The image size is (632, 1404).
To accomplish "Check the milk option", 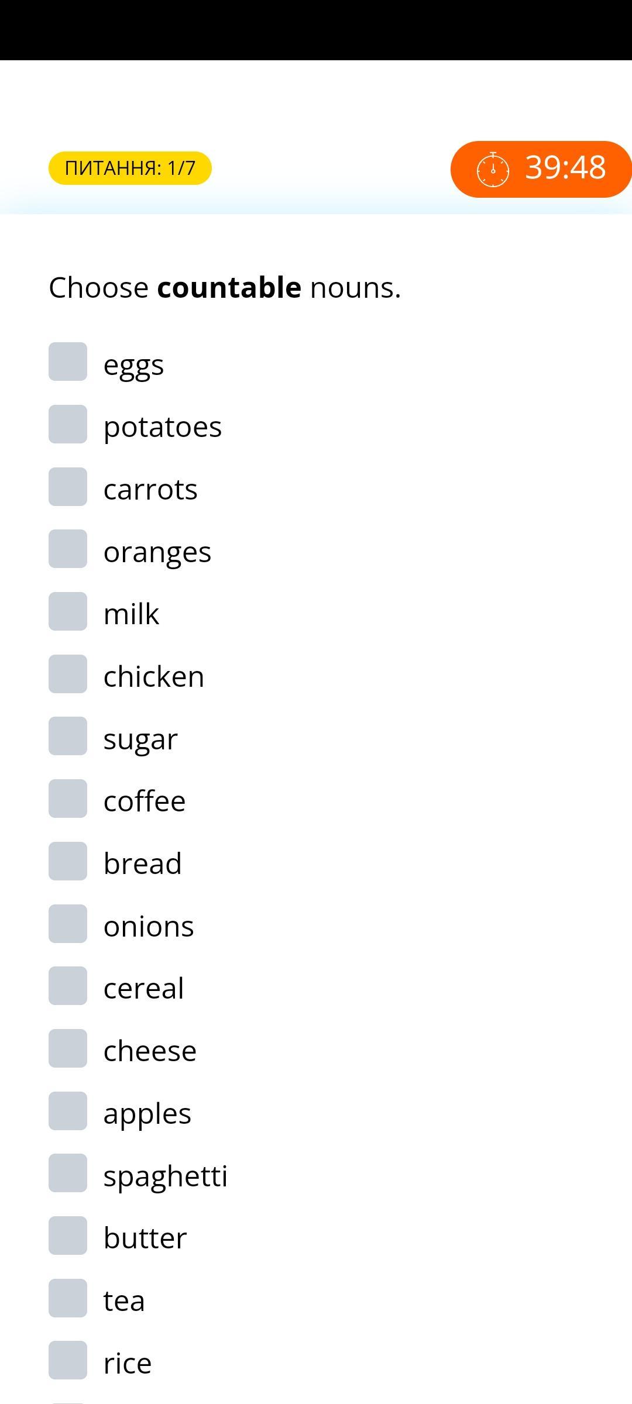I will click(68, 611).
